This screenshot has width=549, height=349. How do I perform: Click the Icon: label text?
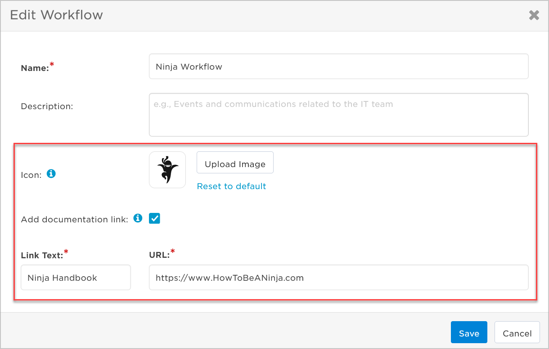31,175
